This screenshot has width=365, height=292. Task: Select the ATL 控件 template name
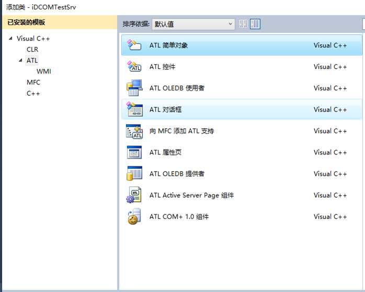click(x=162, y=67)
